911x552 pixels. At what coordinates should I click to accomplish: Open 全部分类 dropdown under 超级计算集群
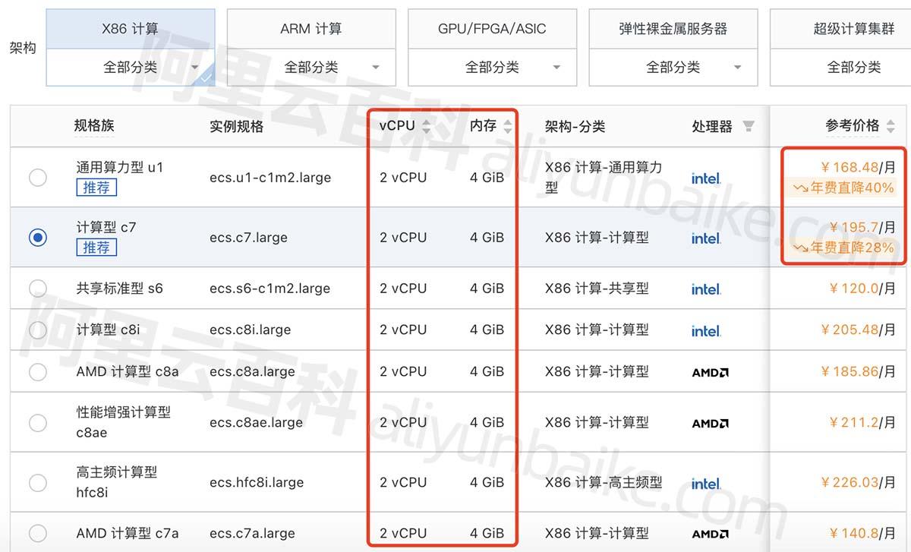pos(840,67)
